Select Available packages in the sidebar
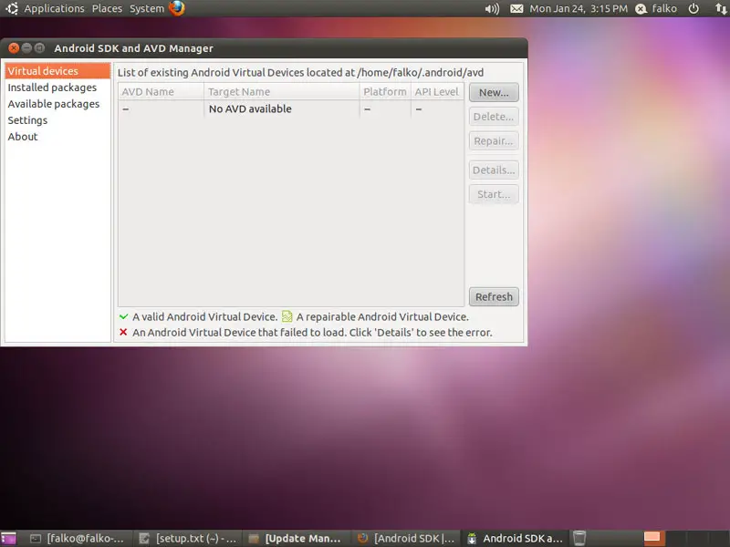This screenshot has width=730, height=547. point(57,104)
